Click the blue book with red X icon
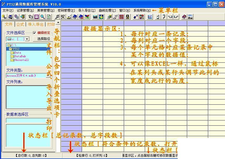Viewport: 225px width, 159px height. (x=81, y=17)
